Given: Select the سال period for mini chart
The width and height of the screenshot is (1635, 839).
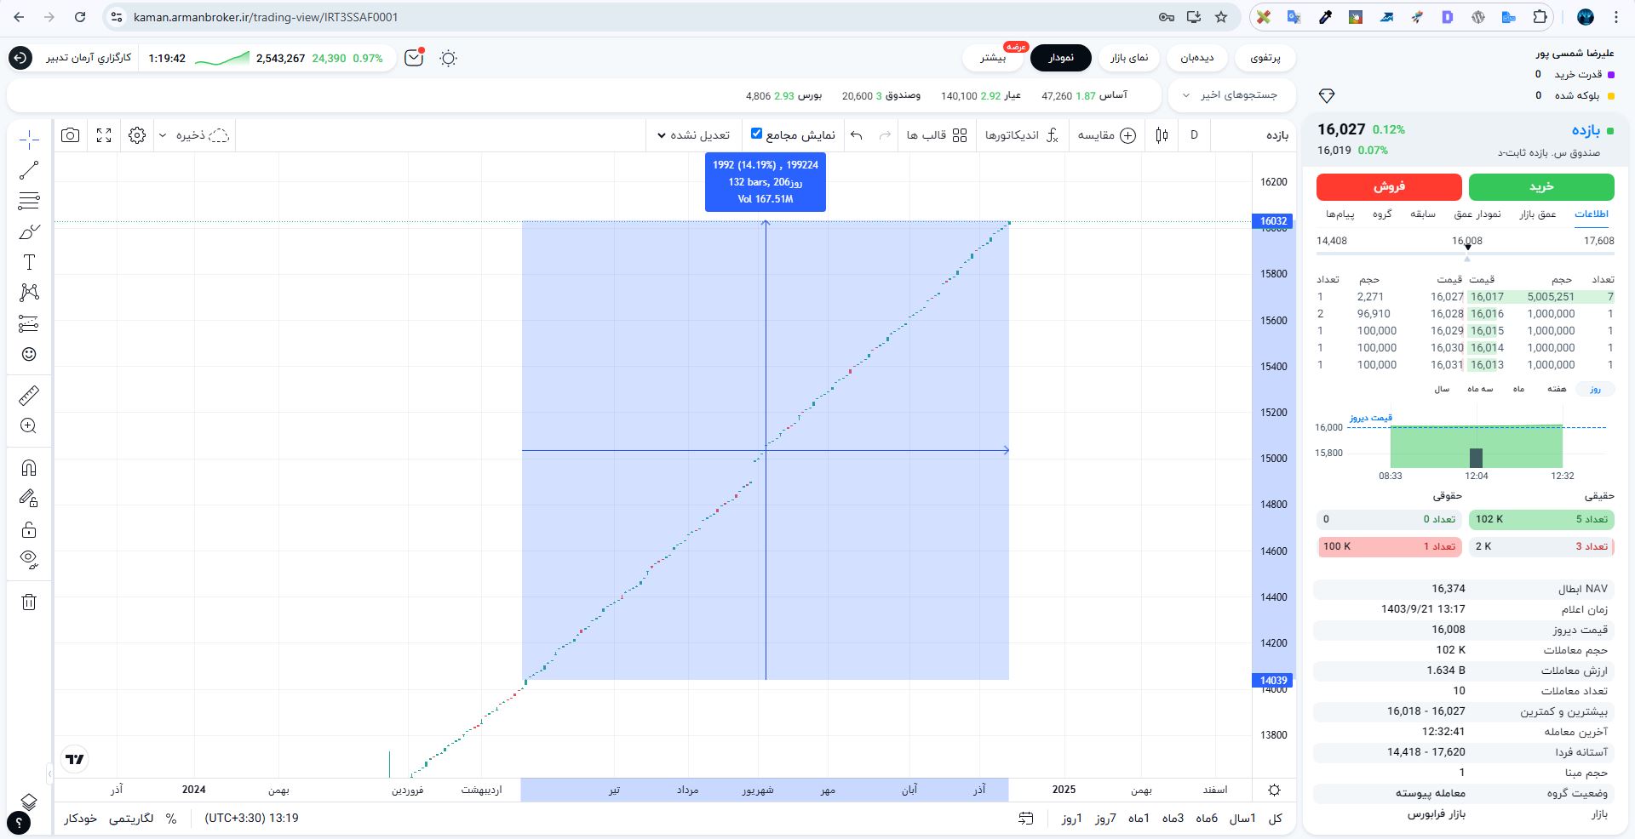Looking at the screenshot, I should [x=1442, y=389].
